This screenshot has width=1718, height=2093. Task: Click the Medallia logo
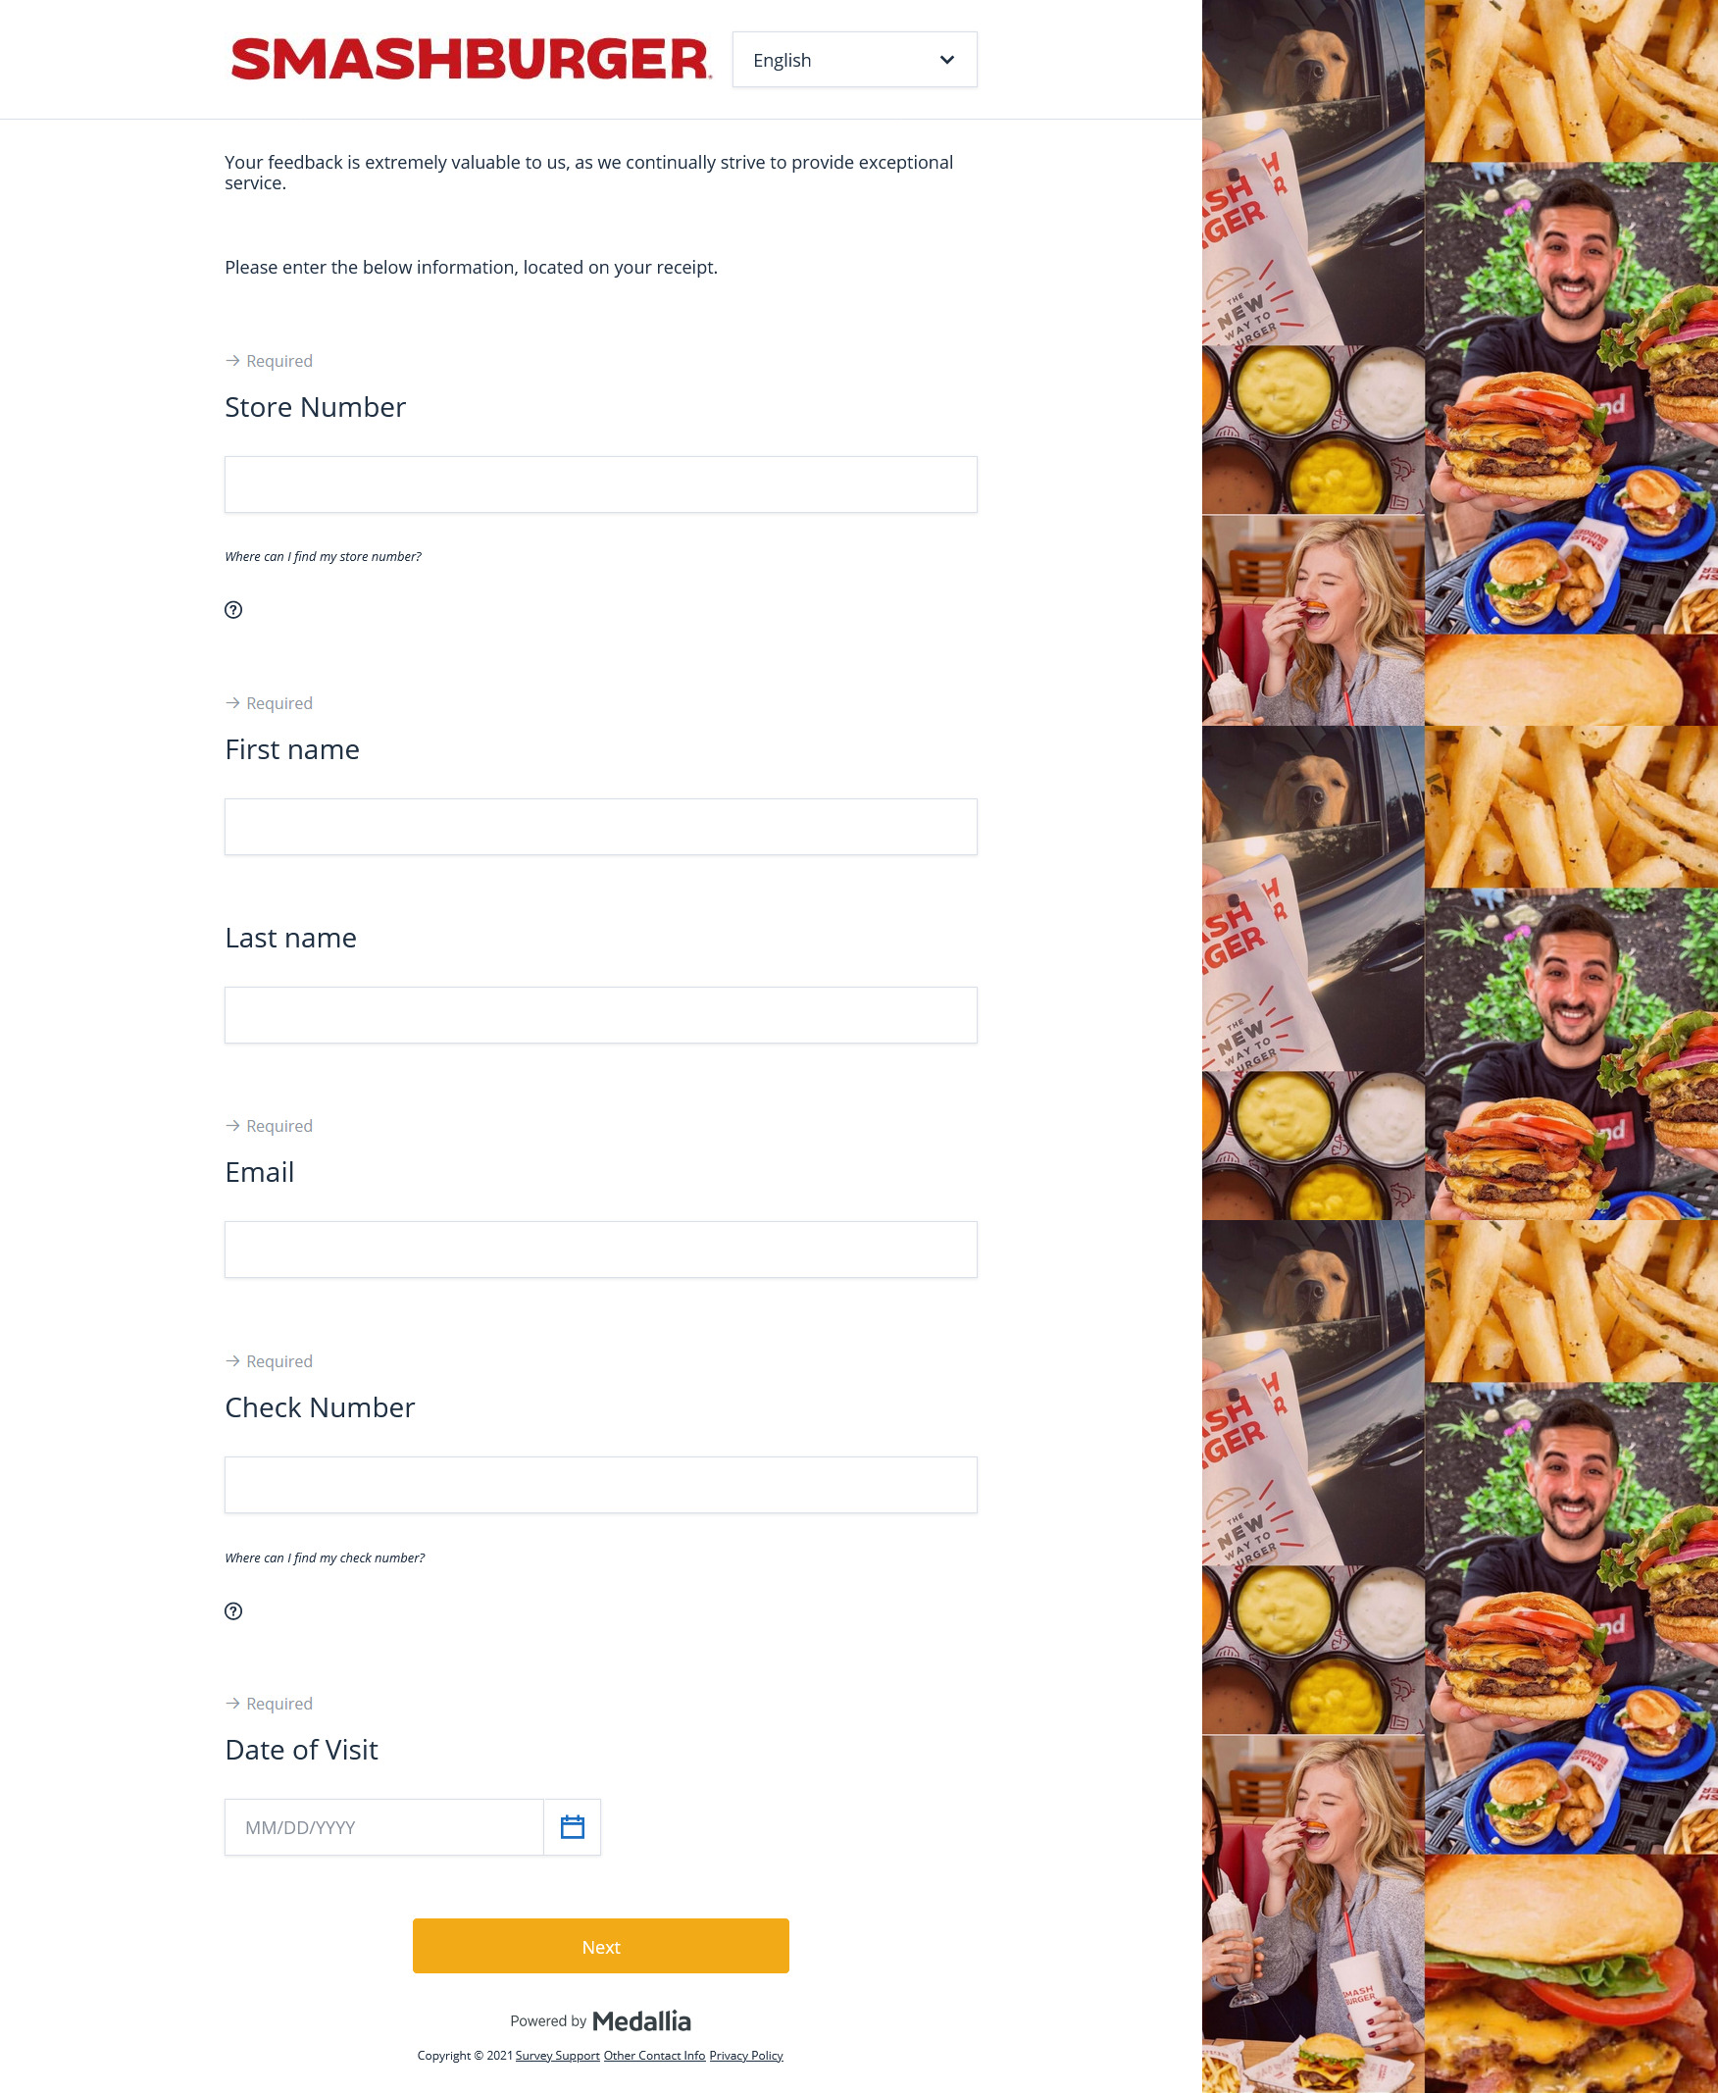tap(641, 2020)
